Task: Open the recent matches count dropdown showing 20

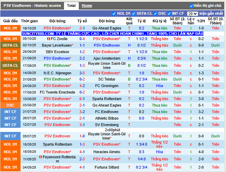Action: (x=193, y=14)
